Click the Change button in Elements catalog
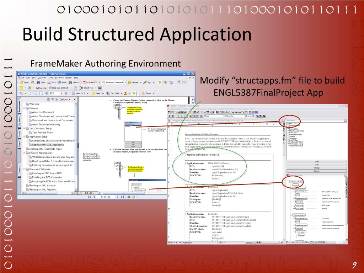The height and width of the screenshot is (273, 364). pyautogui.click(x=317, y=168)
